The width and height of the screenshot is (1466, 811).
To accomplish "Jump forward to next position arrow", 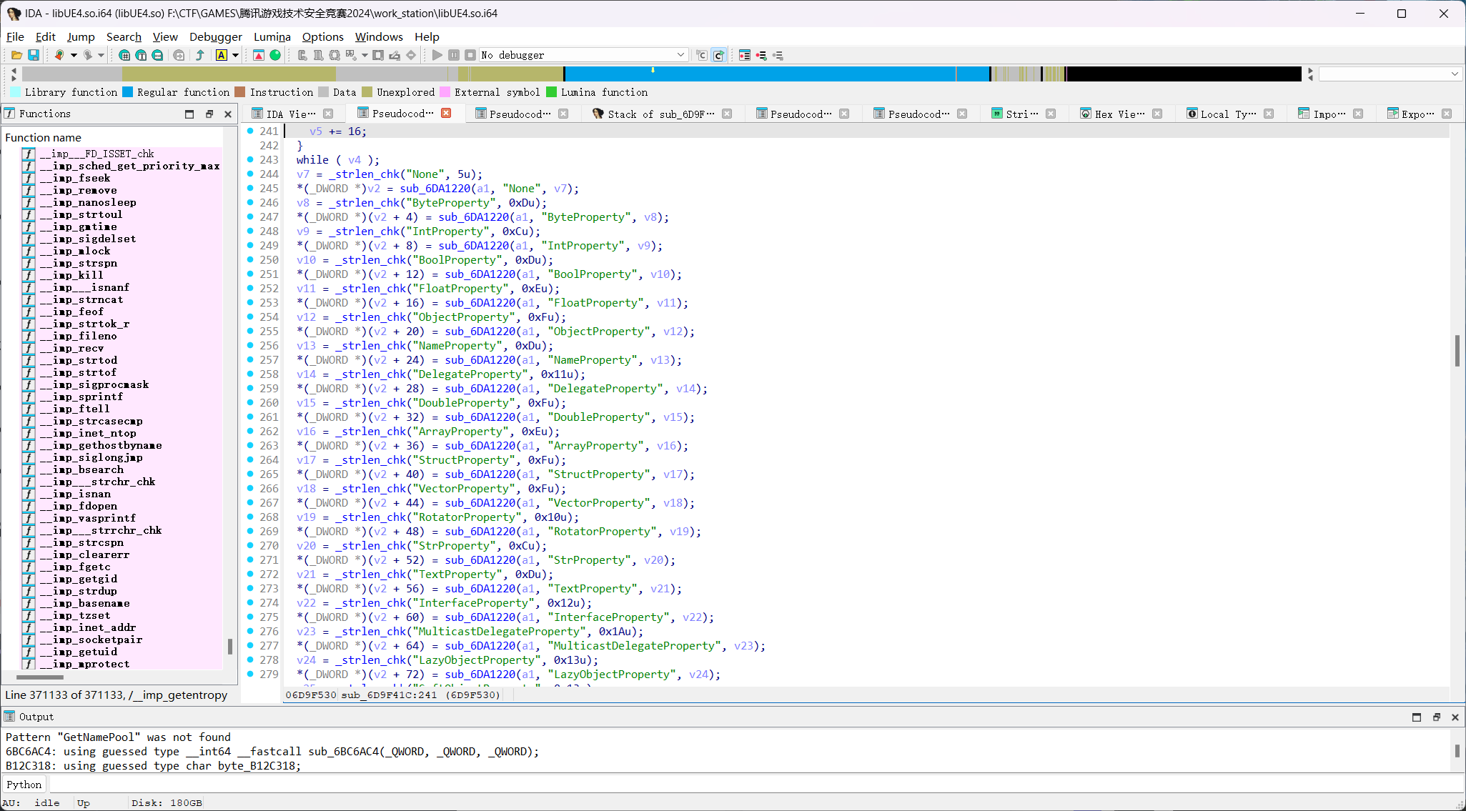I will 87,55.
